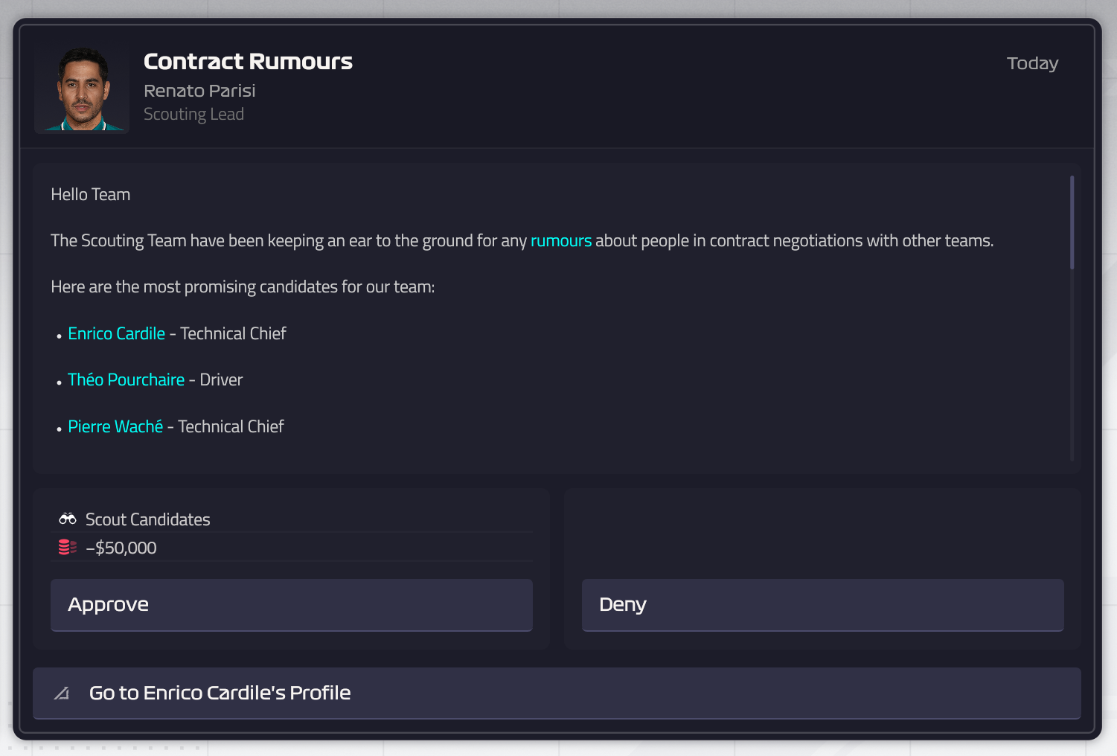Approve the Scout Candidates request

pos(291,605)
